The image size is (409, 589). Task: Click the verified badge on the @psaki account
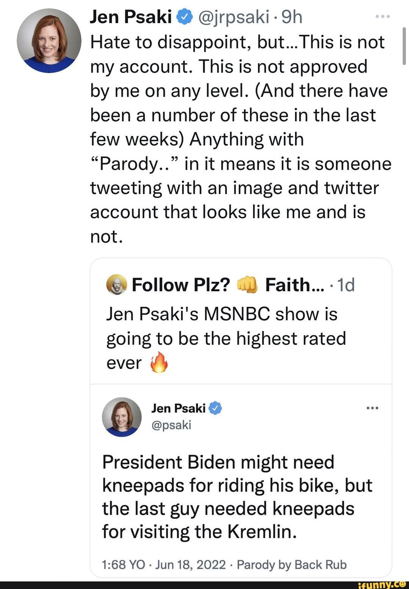pos(215,408)
